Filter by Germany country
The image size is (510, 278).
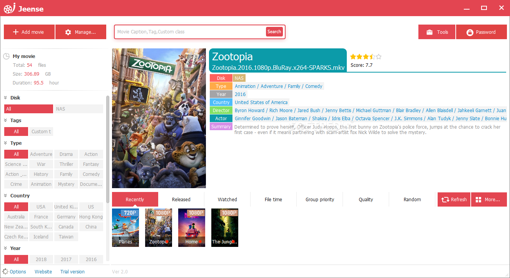pyautogui.click(x=66, y=217)
